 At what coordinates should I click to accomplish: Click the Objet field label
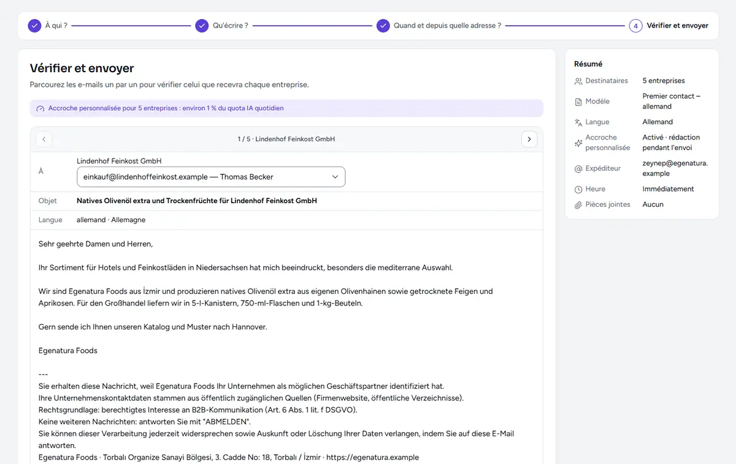tap(47, 201)
